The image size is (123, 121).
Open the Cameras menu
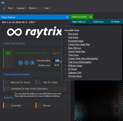(21, 8)
